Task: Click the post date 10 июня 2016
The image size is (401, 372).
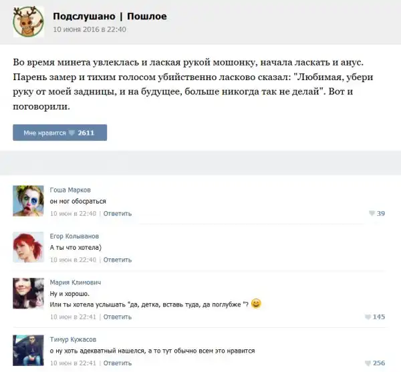Action: pos(90,29)
